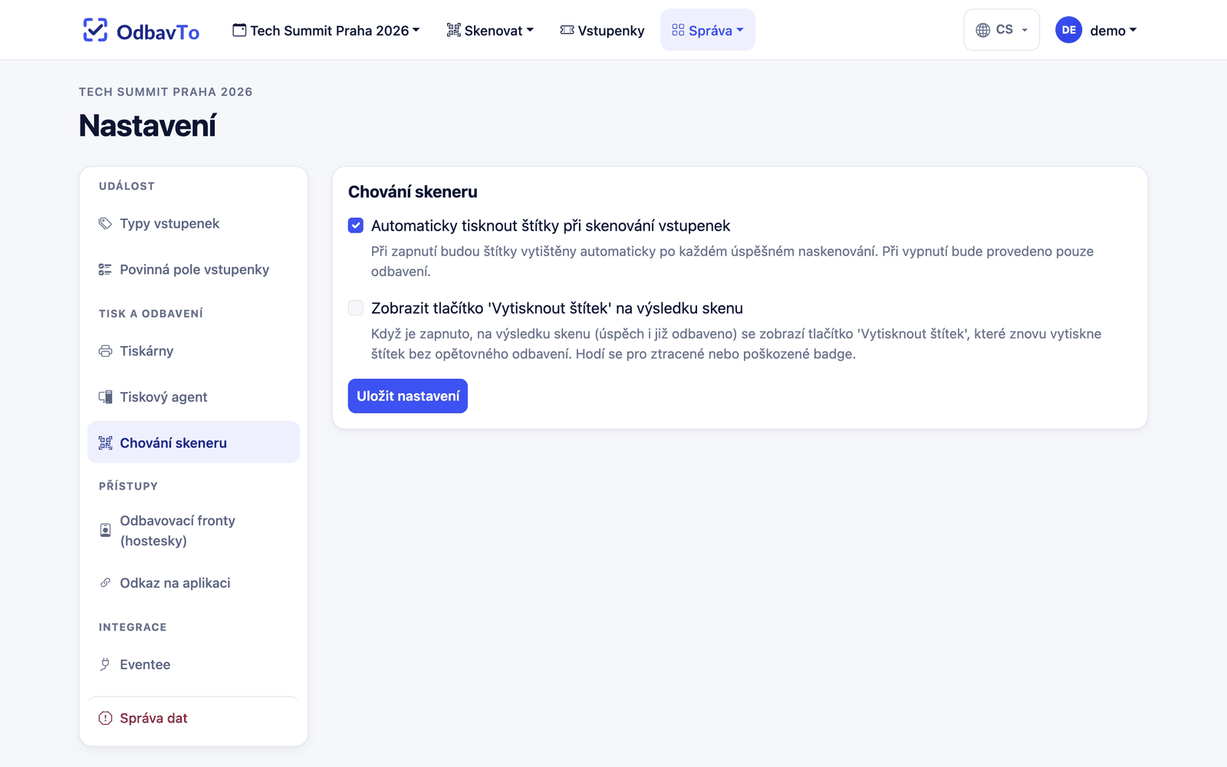Screen dimensions: 1227x767
Task: Click the QR scanner icon beside Skenovat
Action: click(454, 30)
